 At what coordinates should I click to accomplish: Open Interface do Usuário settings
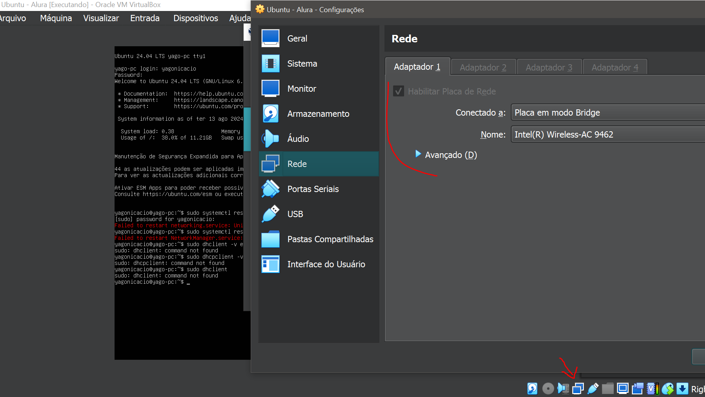[x=319, y=264]
